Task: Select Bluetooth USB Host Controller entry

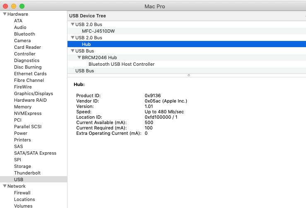Action: click(x=121, y=64)
